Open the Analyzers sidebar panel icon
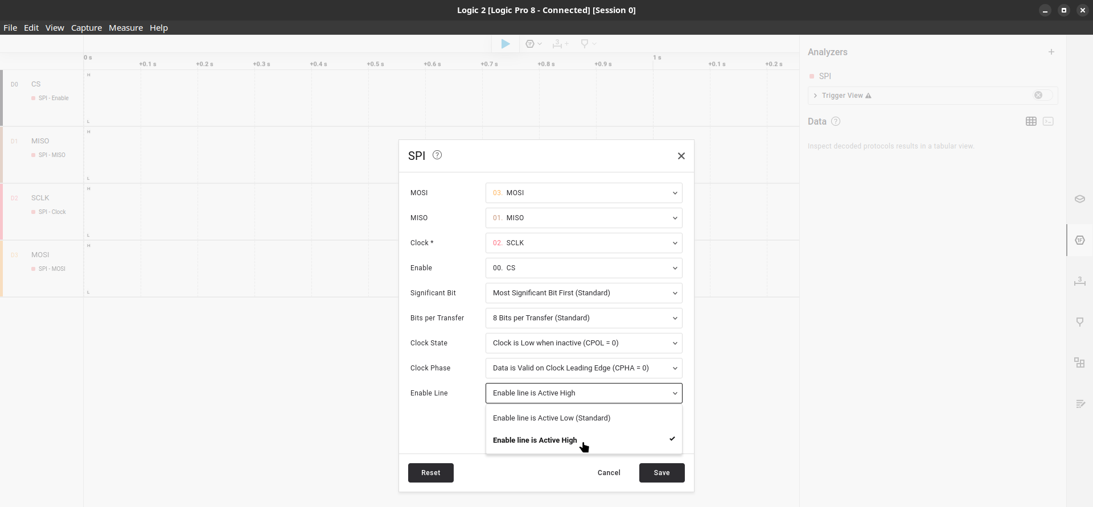Image resolution: width=1093 pixels, height=507 pixels. tap(1080, 240)
